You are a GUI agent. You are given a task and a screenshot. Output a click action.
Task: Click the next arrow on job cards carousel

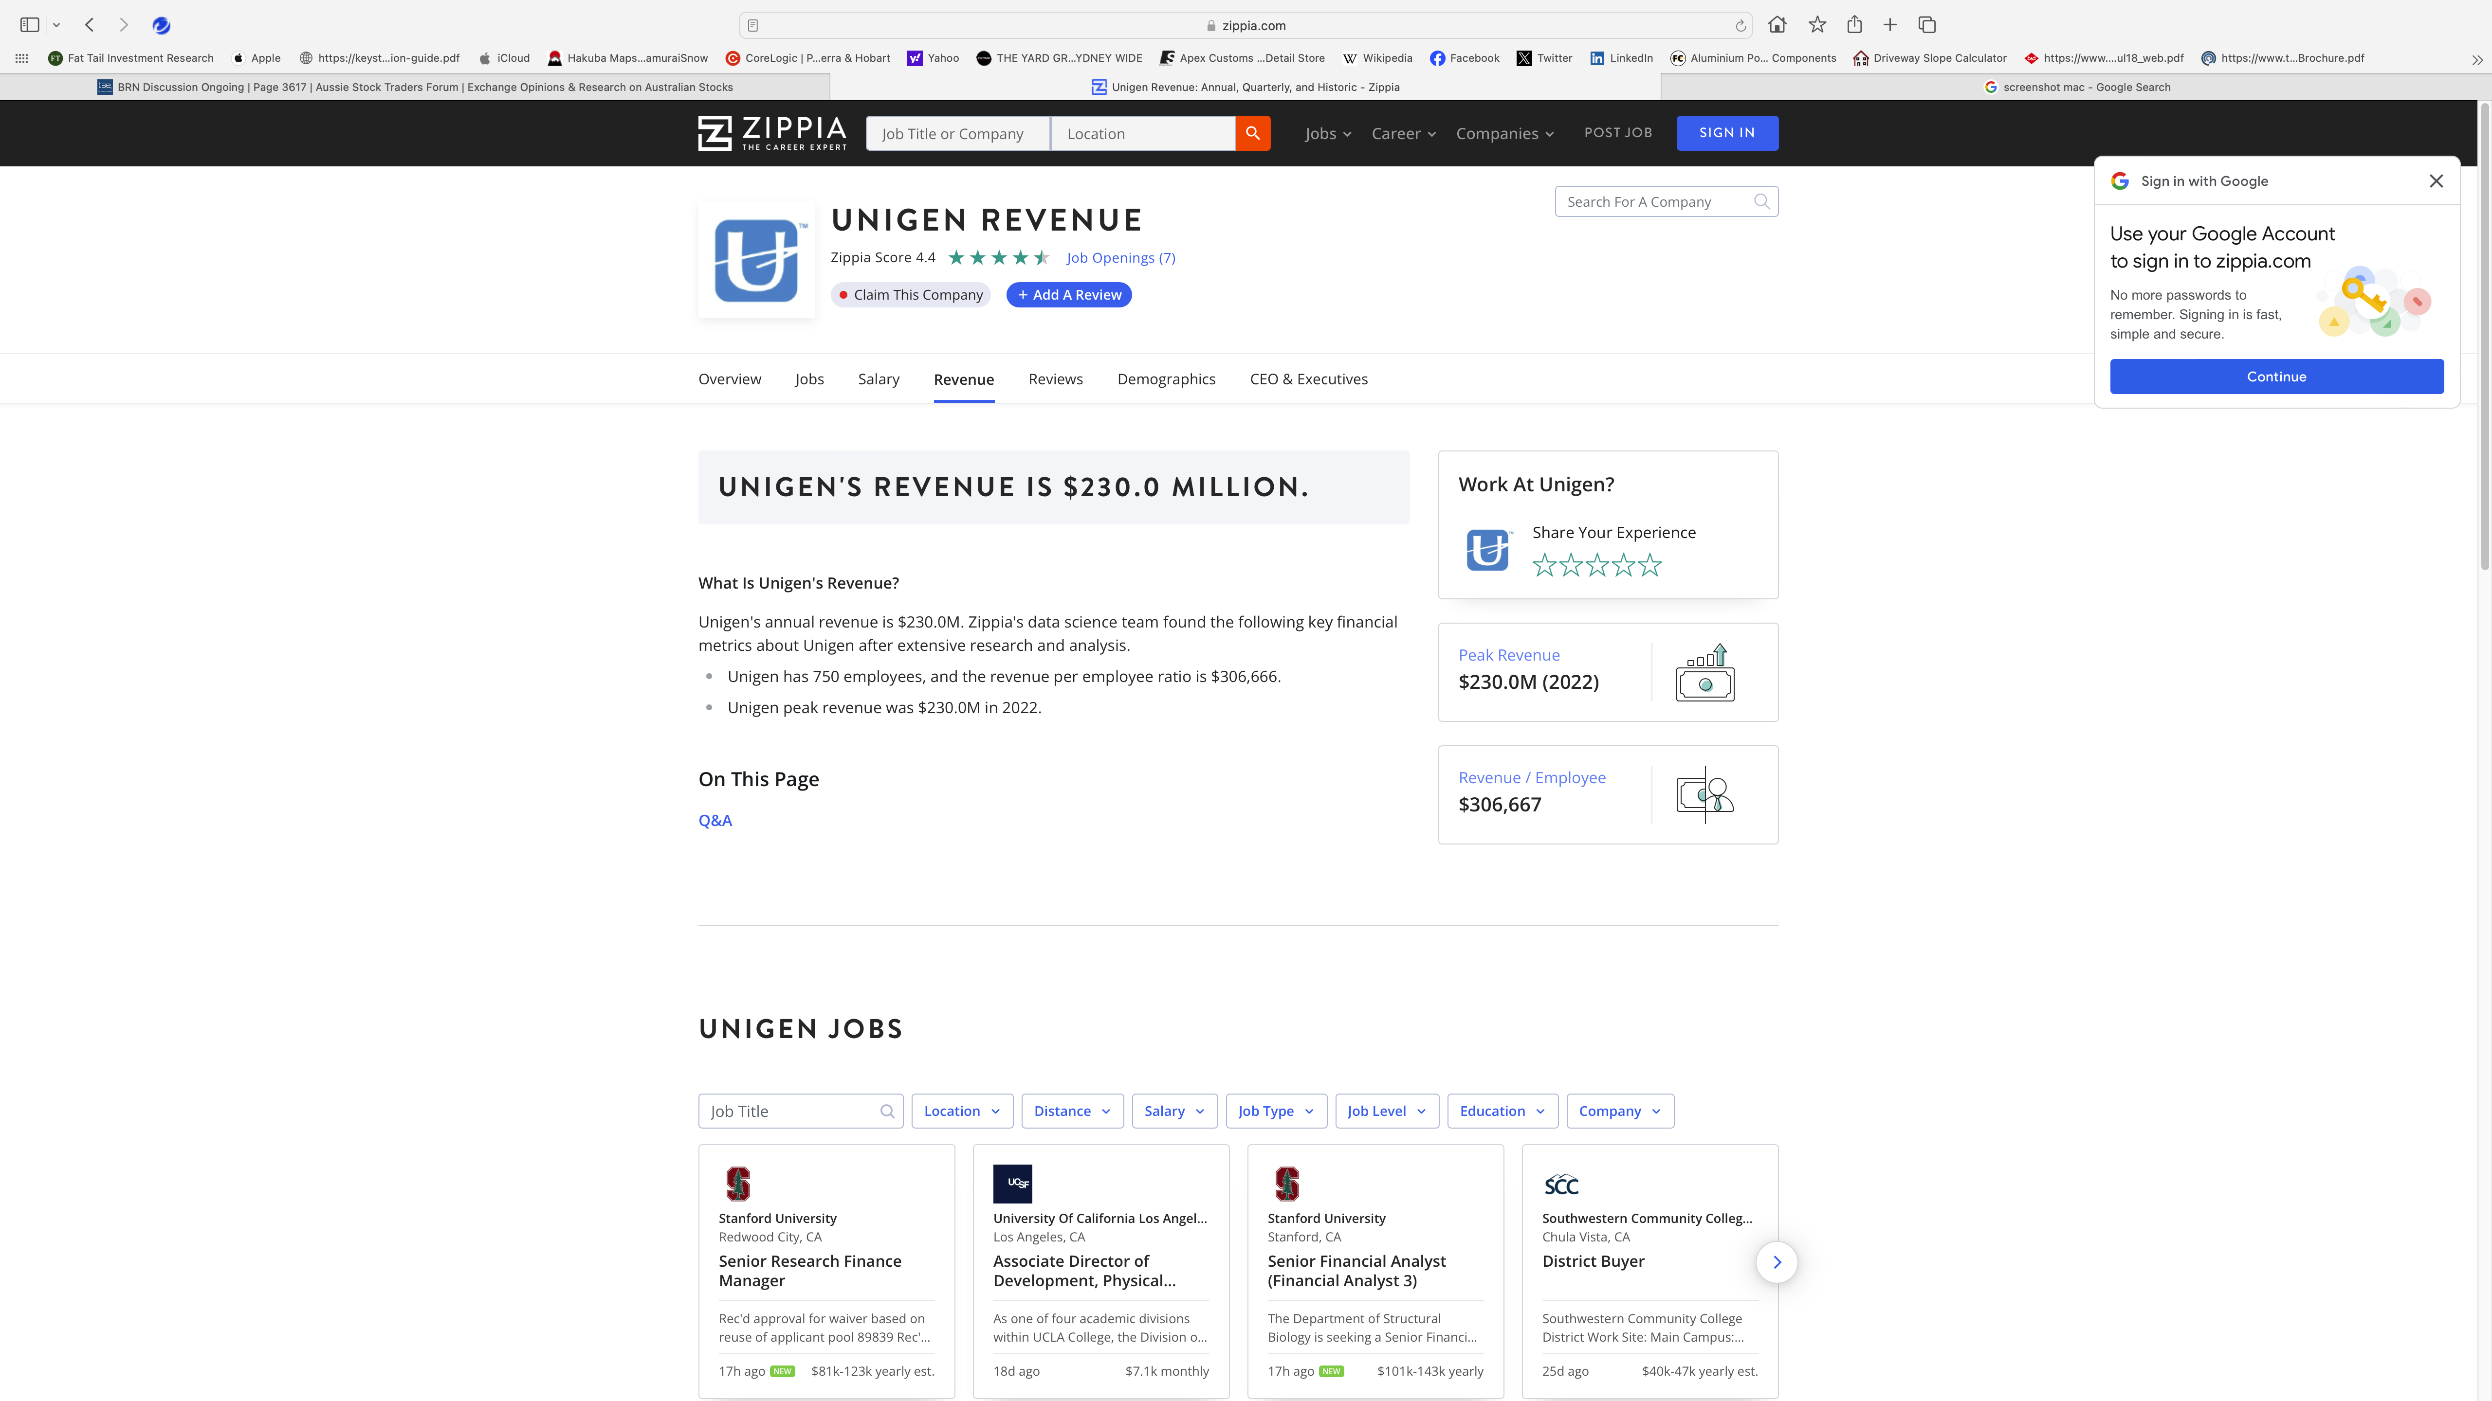[1777, 1262]
